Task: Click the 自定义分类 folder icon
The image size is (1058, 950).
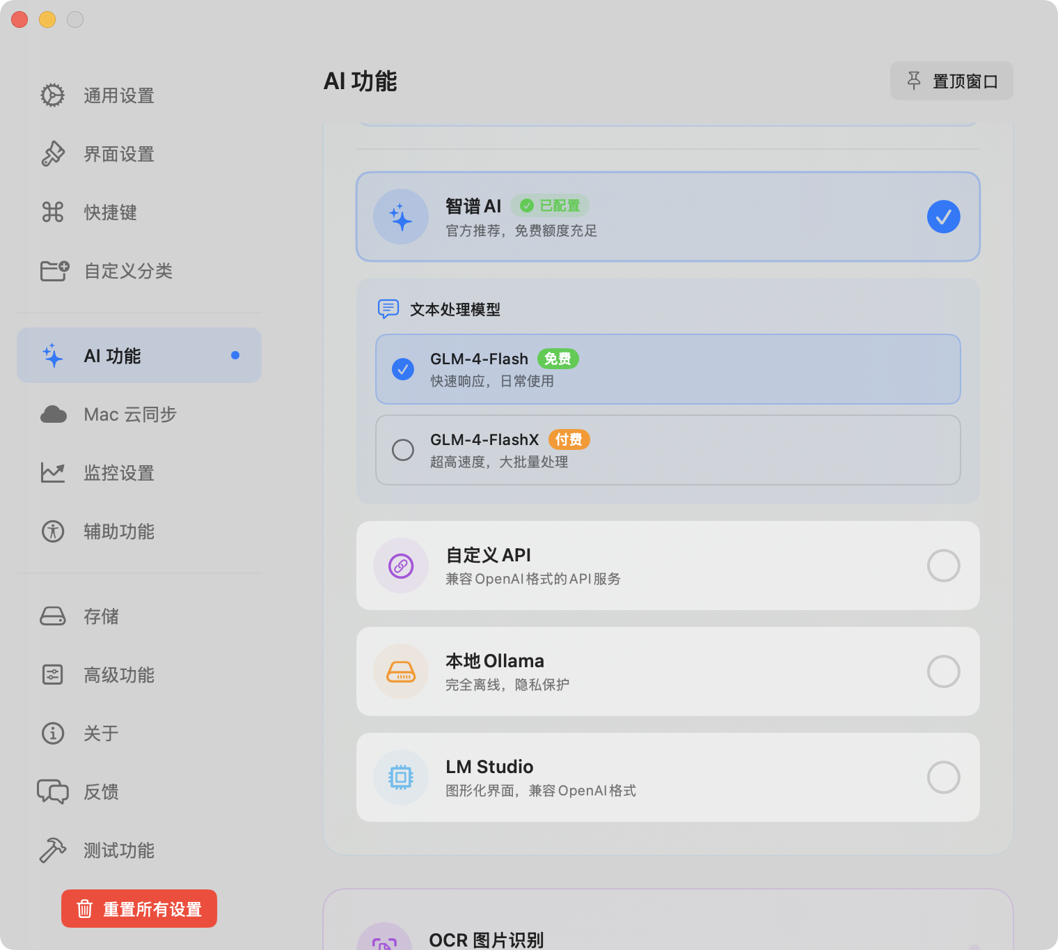Action: pos(52,271)
